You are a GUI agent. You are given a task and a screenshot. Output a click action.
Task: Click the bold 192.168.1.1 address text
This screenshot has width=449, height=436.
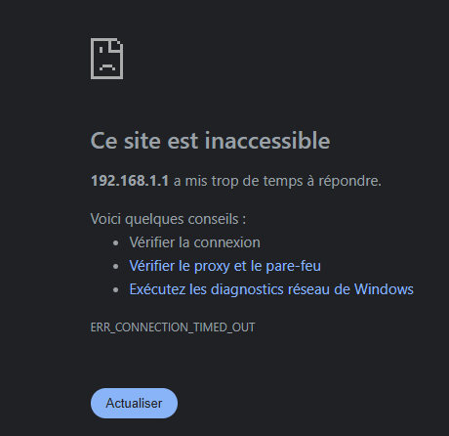(x=130, y=181)
